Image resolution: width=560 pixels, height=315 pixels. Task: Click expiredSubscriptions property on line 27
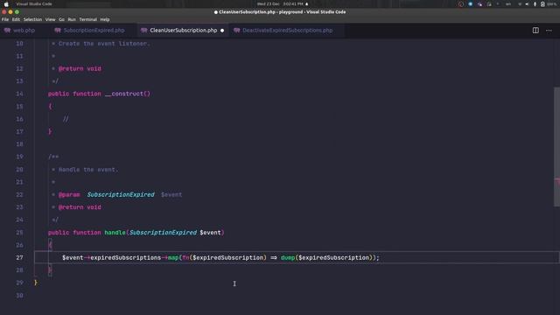(x=126, y=257)
